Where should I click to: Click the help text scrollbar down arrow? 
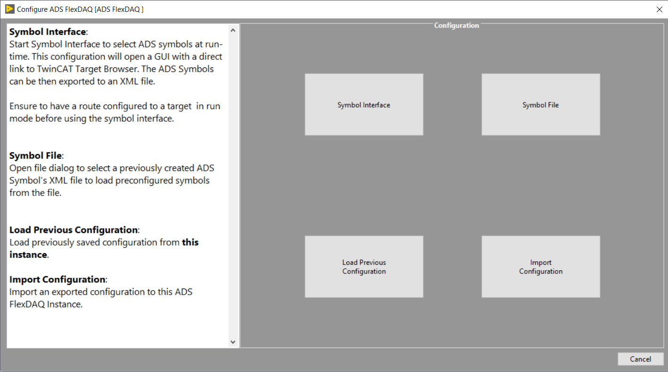(233, 342)
